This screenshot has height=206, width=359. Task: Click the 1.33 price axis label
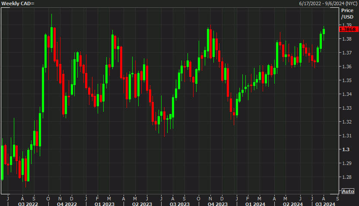click(x=346, y=108)
